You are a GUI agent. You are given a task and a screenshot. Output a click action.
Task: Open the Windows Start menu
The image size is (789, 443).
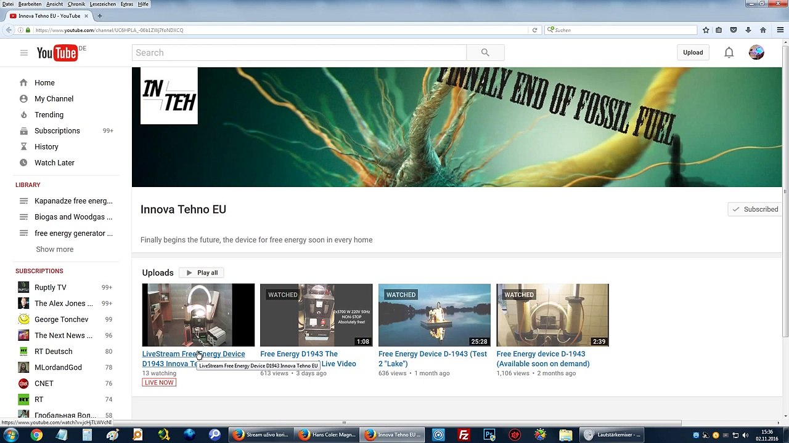(x=10, y=435)
